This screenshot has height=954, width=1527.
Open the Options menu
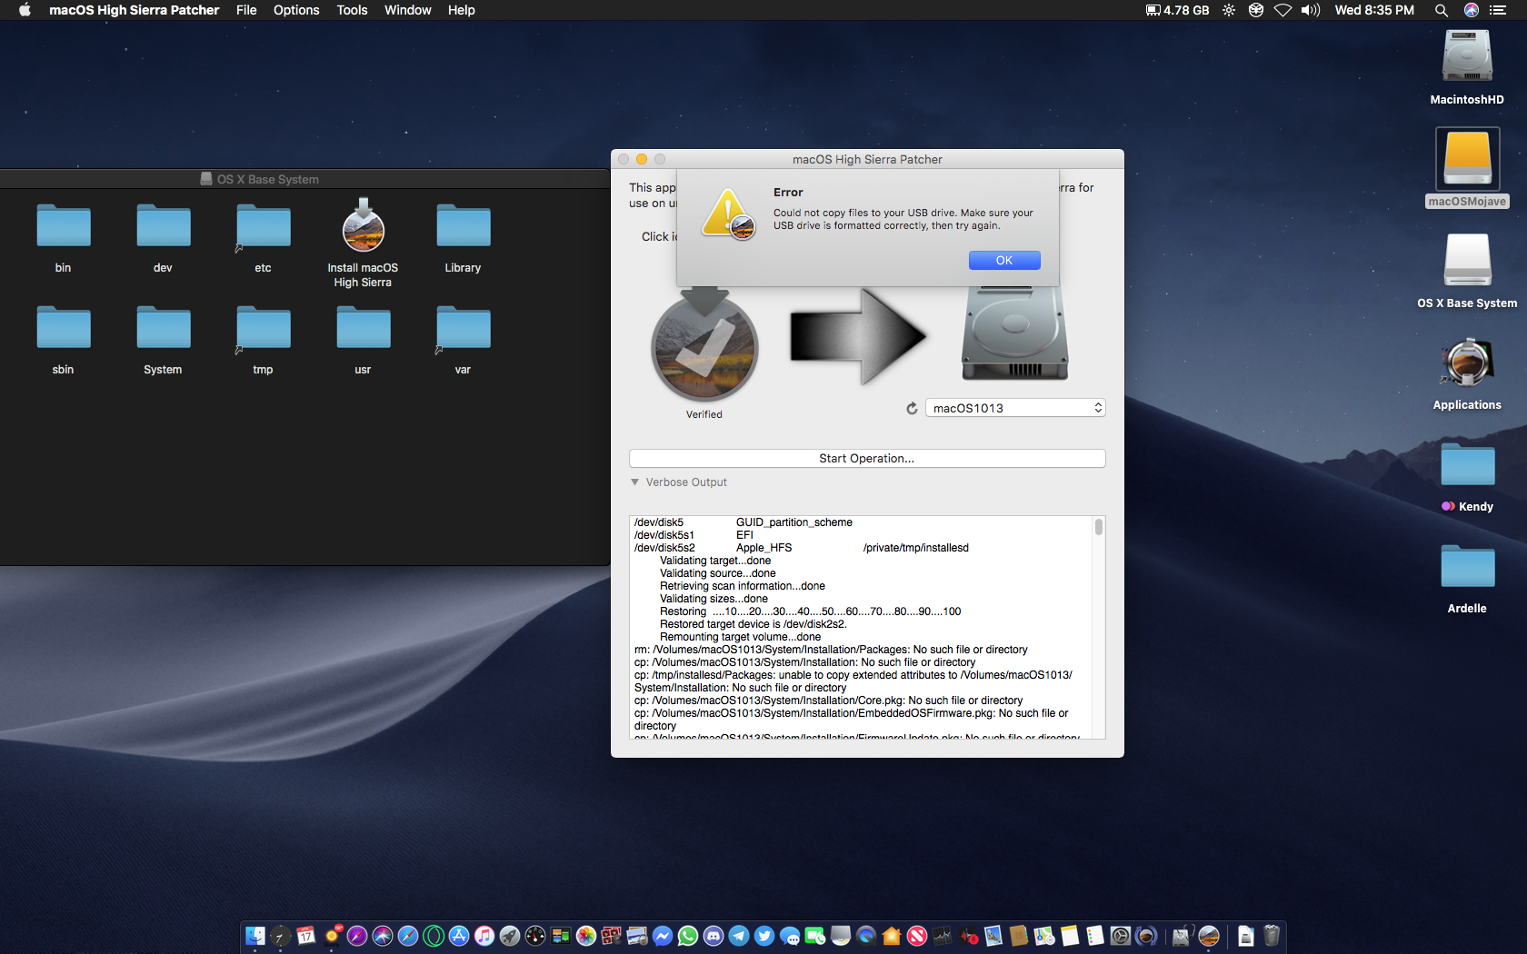coord(296,10)
